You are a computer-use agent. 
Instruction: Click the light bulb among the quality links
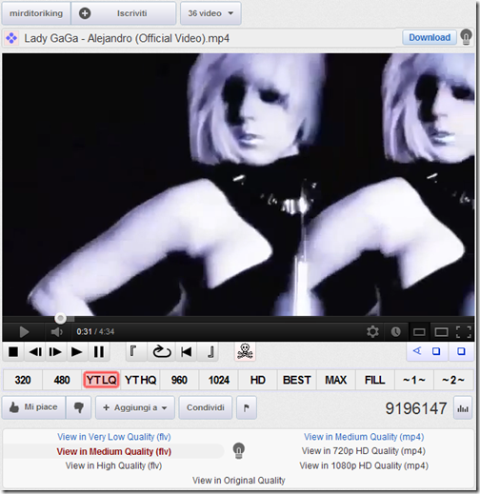point(238,450)
